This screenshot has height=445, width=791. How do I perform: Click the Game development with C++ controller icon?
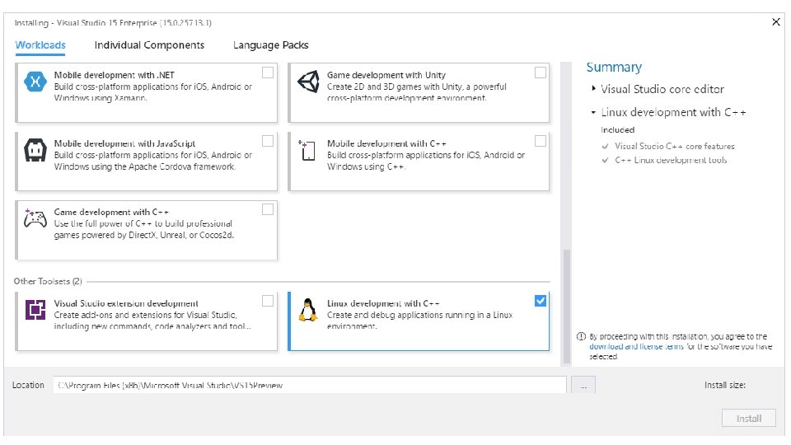coord(35,218)
